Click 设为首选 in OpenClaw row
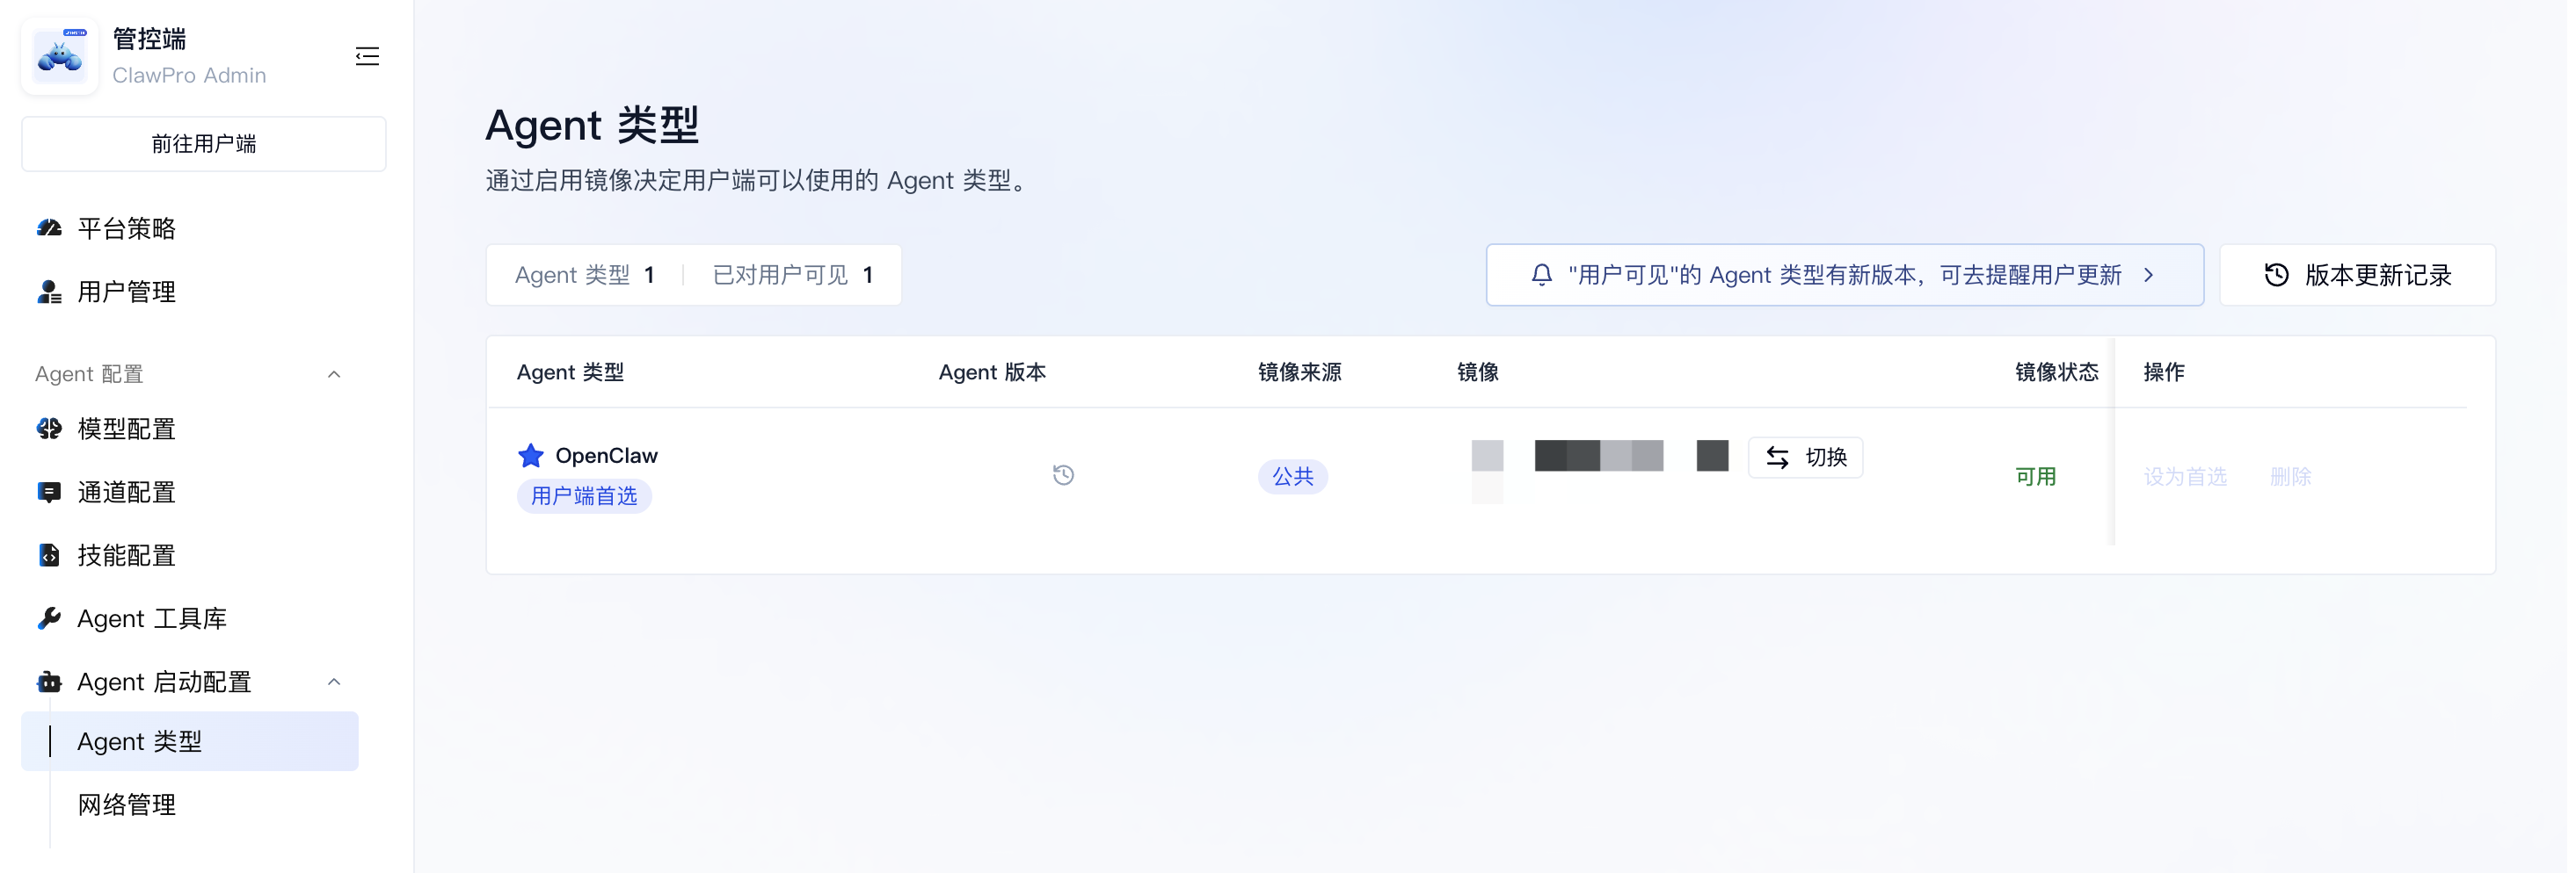This screenshot has height=873, width=2576. (x=2185, y=476)
